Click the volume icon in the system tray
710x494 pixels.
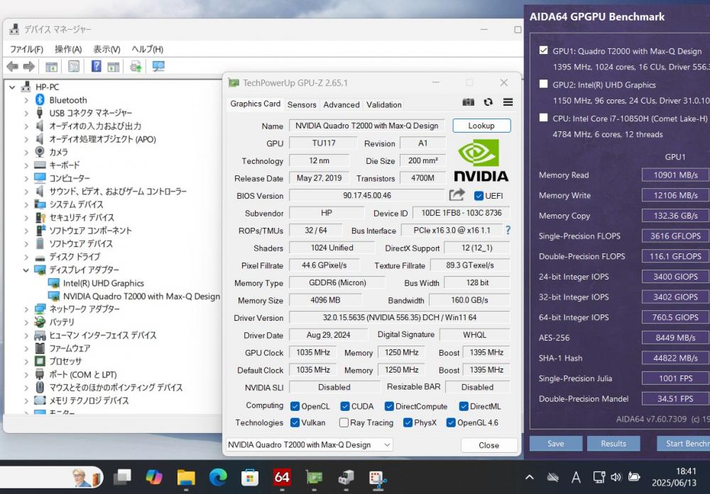point(616,477)
